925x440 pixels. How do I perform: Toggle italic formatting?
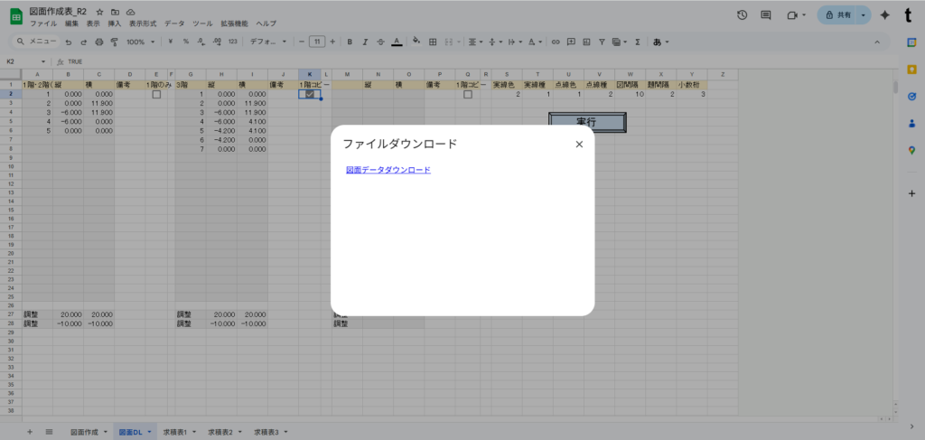point(365,42)
